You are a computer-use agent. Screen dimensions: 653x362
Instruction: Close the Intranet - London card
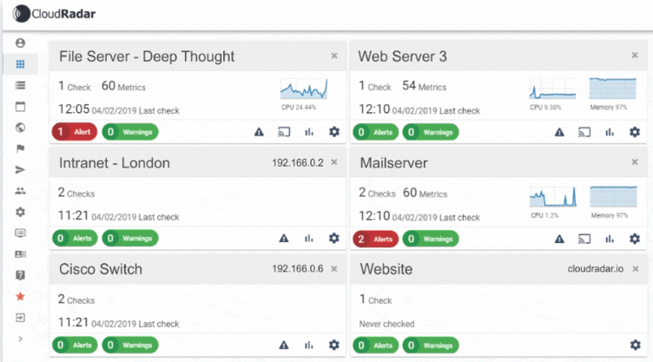coord(334,162)
